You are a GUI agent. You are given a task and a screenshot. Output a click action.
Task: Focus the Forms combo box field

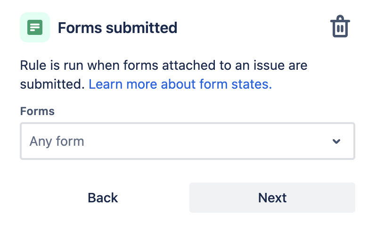(x=188, y=141)
